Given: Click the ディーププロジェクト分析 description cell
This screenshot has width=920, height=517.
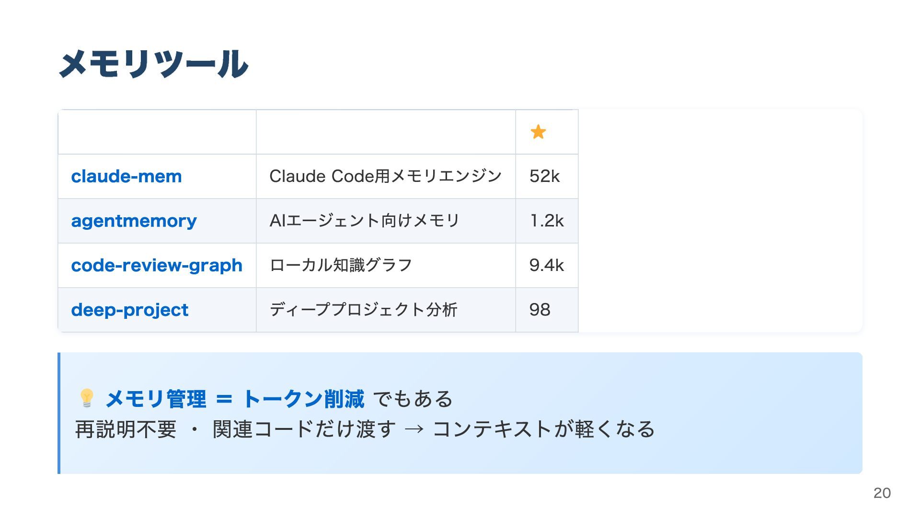Looking at the screenshot, I should 363,310.
